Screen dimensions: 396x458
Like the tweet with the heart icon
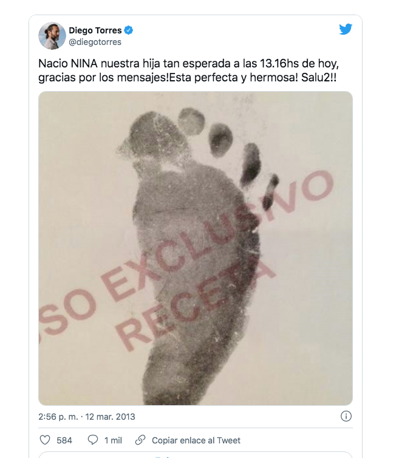point(45,440)
